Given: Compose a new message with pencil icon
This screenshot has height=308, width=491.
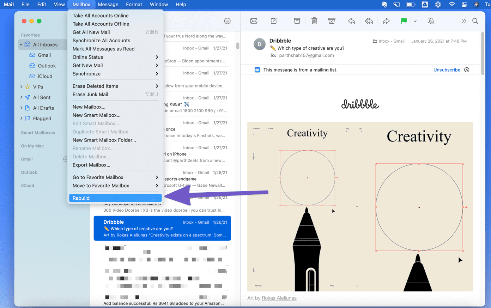Looking at the screenshot, I should [274, 21].
